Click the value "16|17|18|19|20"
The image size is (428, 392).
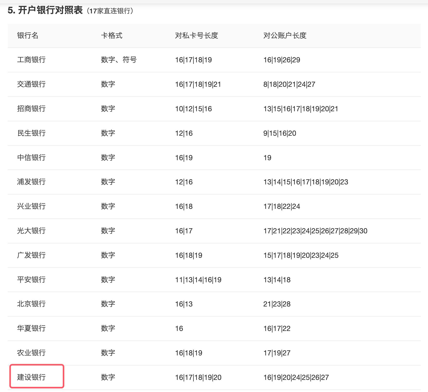coord(198,378)
